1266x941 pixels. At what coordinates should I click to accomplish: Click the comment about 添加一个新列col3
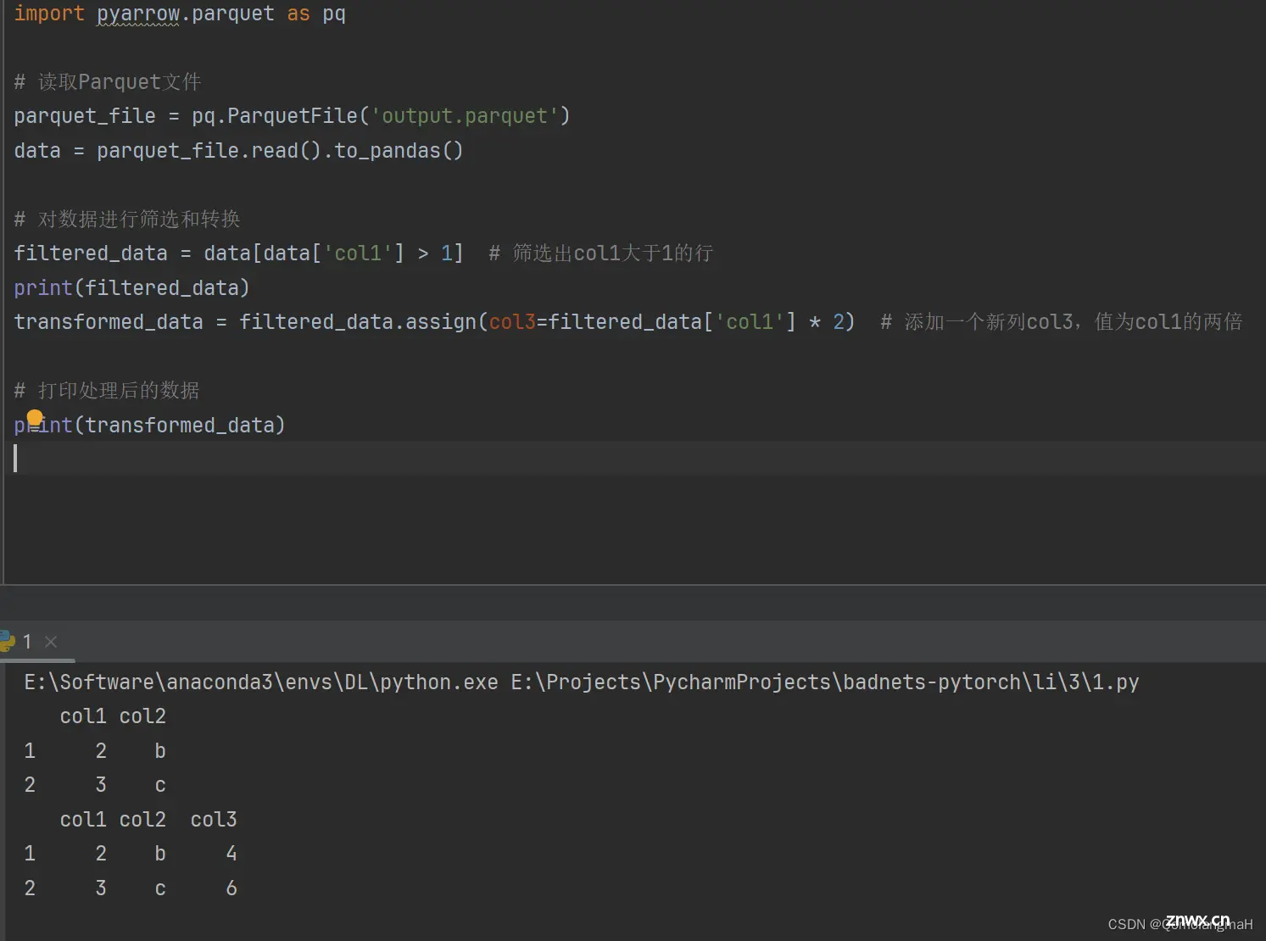[x=1062, y=322]
